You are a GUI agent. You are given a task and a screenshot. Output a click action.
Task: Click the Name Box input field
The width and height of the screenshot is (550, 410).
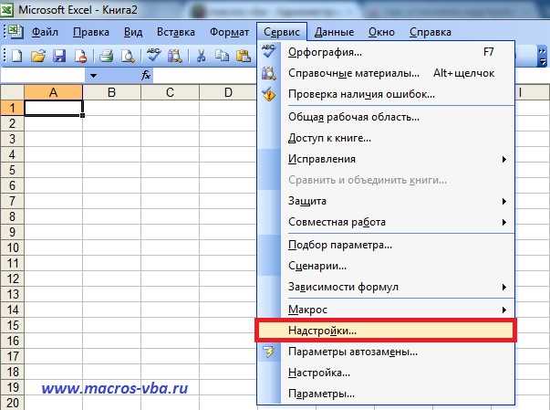(43, 76)
